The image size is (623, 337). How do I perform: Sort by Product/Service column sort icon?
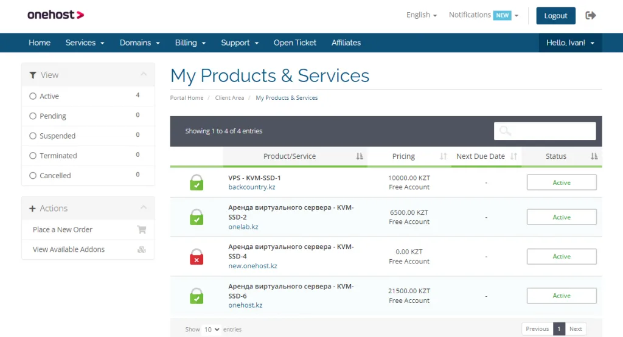(360, 156)
